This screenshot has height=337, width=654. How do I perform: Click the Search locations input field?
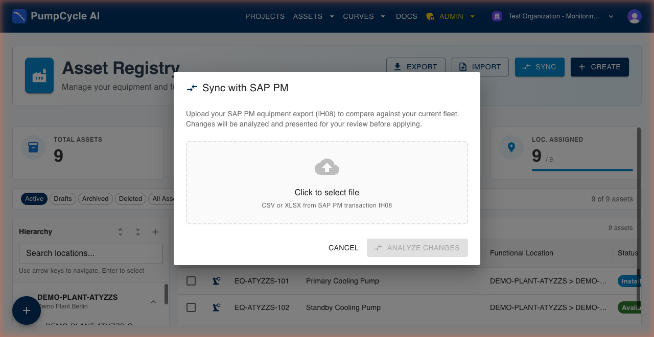90,253
